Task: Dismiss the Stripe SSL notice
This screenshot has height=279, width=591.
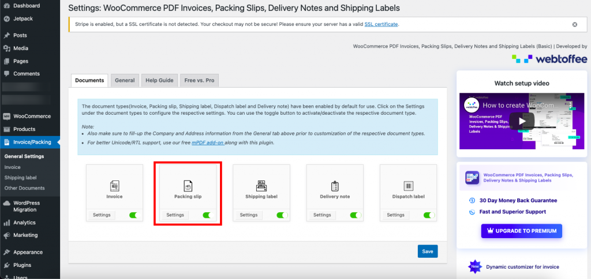Action: coord(574,24)
